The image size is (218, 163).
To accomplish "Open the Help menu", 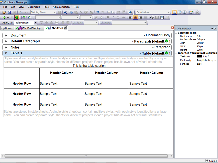I will click(x=76, y=7).
